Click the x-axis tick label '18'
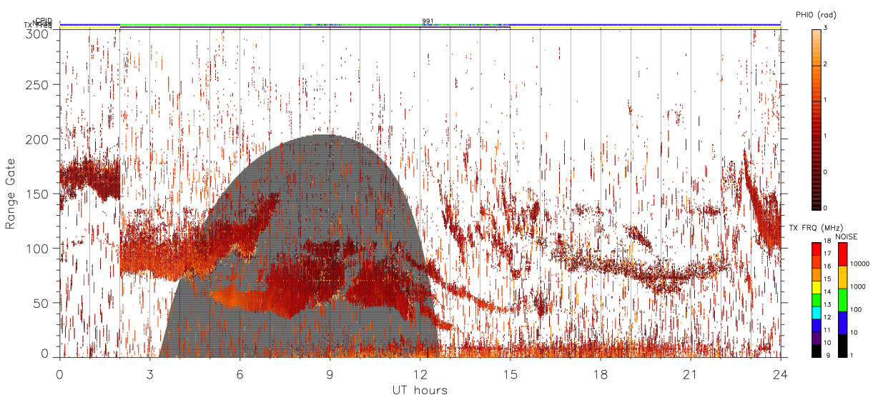The width and height of the screenshot is (878, 405). 600,374
